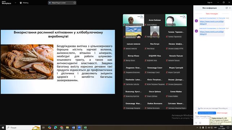Click the Meeting tab icon

pos(21,3)
